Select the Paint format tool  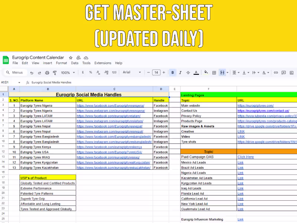(x=55, y=72)
